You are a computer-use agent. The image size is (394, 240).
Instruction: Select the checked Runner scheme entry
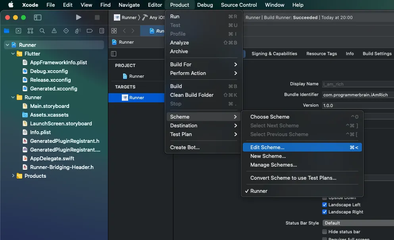point(302,191)
